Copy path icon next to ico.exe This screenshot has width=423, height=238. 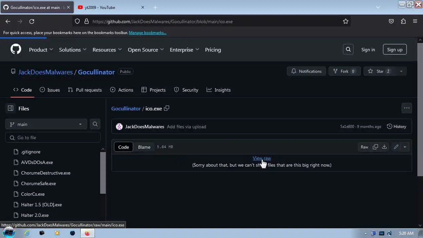pos(167,108)
